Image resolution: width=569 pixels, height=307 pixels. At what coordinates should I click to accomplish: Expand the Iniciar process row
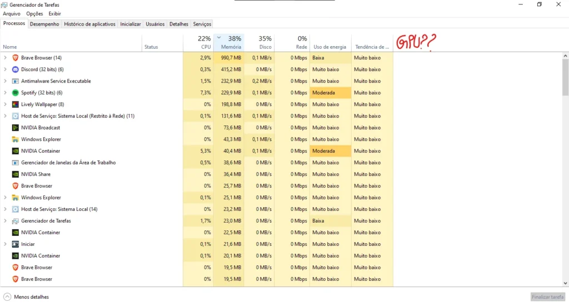[x=5, y=244]
